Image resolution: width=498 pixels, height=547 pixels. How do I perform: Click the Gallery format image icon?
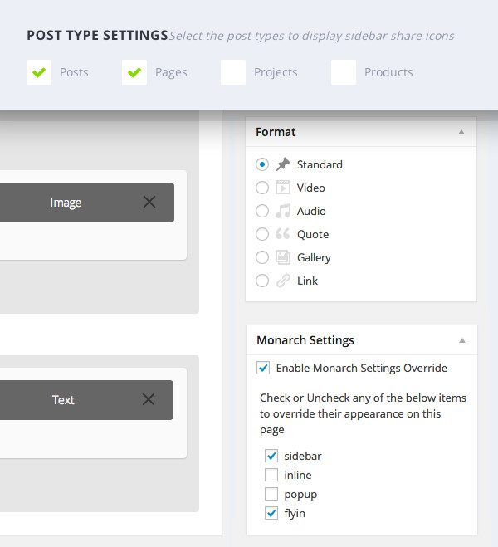(283, 257)
